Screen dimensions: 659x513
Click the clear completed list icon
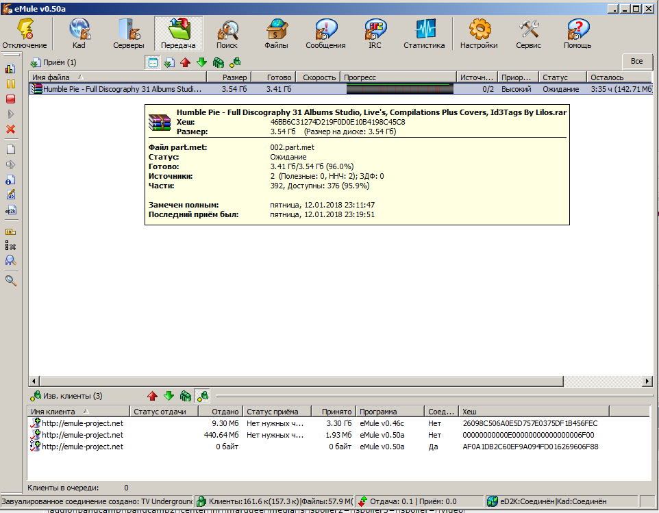click(10, 246)
